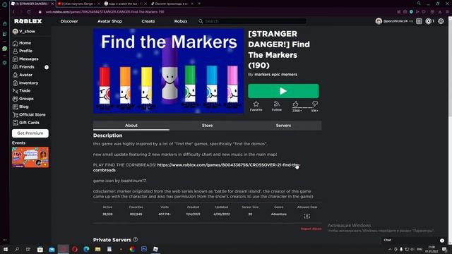Open Photoshop from the taskbar
Image resolution: width=452 pixels, height=254 pixels.
(x=144, y=249)
